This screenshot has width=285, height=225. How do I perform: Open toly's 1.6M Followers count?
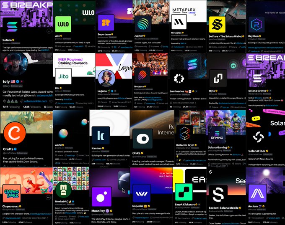[32, 107]
